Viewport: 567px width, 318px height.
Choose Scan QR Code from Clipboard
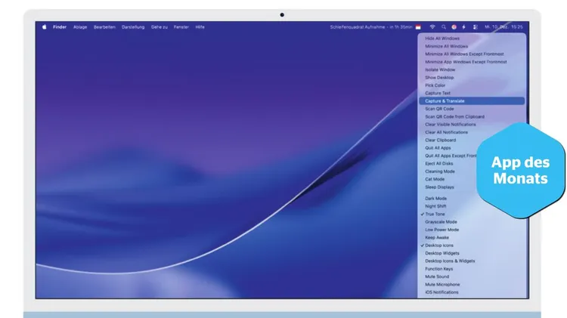[454, 116]
